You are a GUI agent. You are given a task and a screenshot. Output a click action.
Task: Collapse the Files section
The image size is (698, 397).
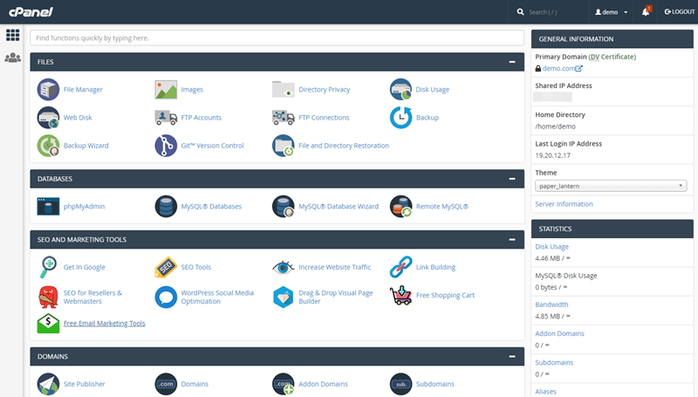pos(512,62)
